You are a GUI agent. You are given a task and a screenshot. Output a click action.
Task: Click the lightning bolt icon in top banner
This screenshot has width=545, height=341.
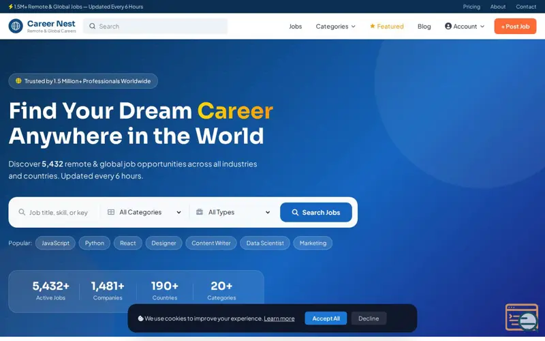11,7
